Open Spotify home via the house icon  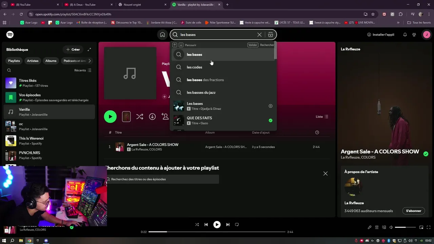162,35
